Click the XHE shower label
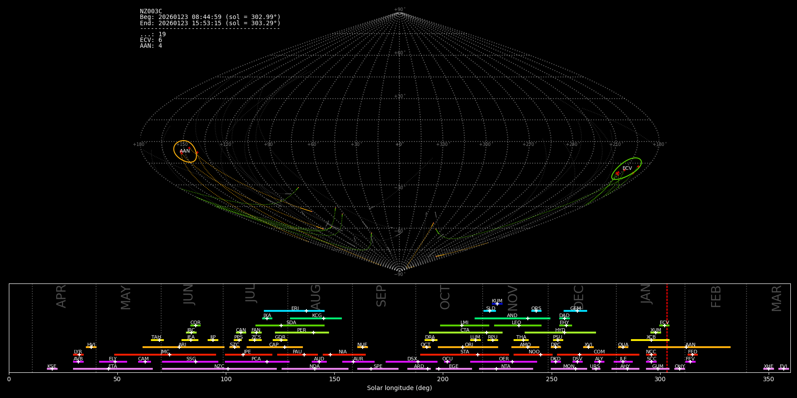797x398 pixels. pyautogui.click(x=768, y=367)
